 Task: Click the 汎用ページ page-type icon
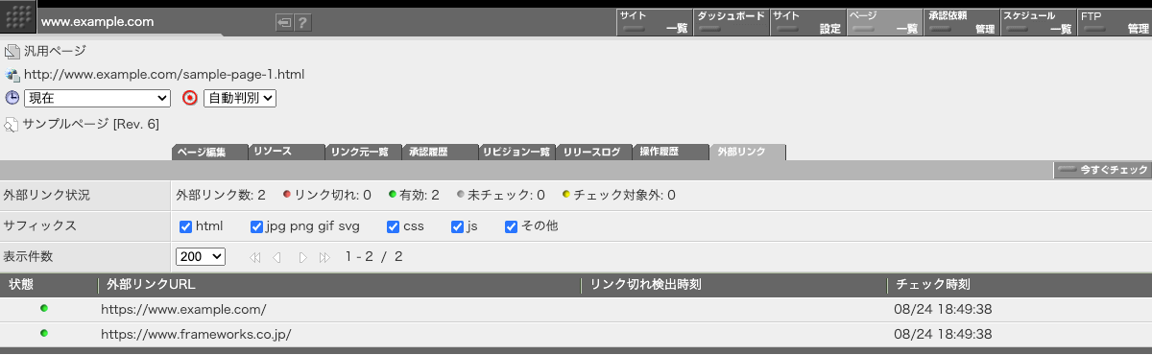pyautogui.click(x=12, y=51)
